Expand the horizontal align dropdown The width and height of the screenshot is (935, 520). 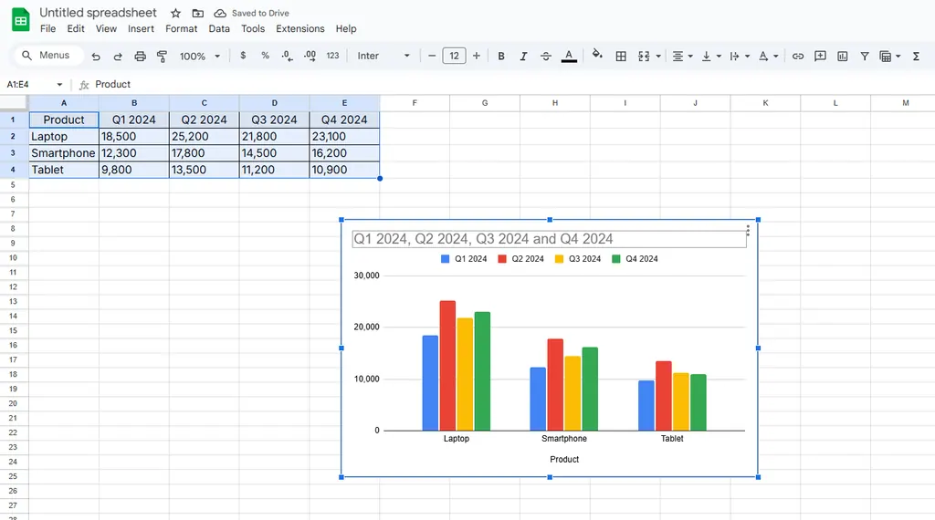[682, 57]
